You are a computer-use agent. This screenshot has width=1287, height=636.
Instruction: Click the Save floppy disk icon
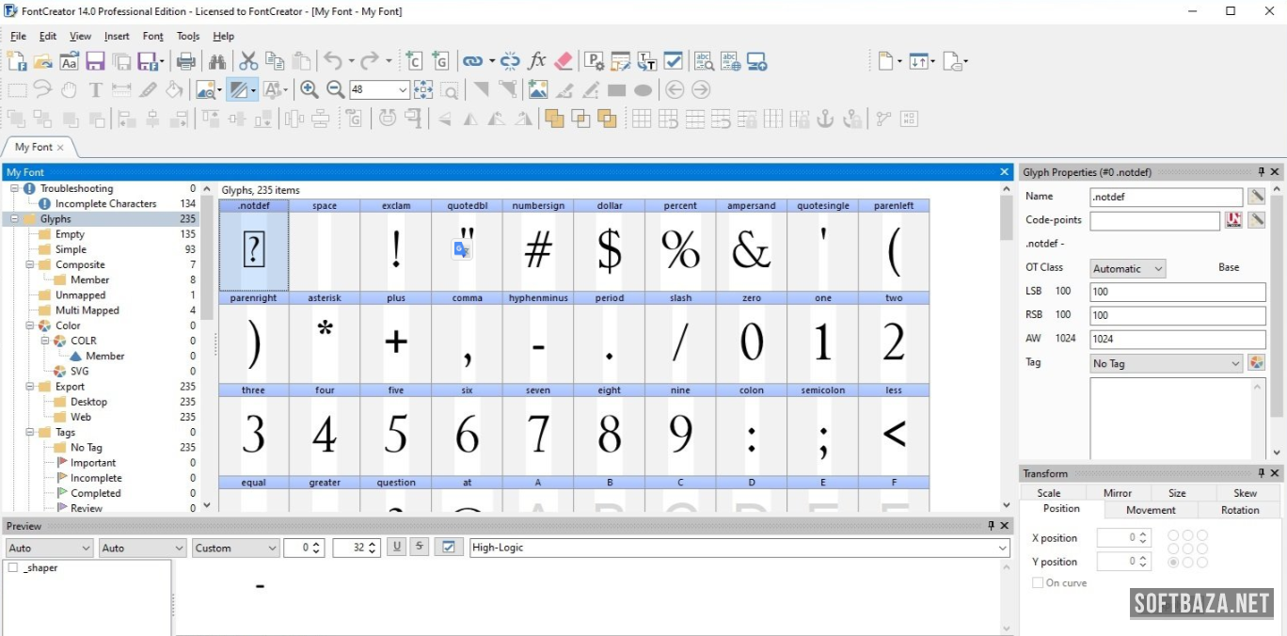tap(95, 61)
